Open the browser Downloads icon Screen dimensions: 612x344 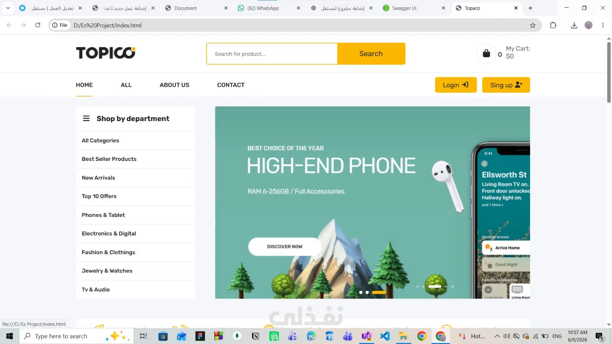[574, 25]
